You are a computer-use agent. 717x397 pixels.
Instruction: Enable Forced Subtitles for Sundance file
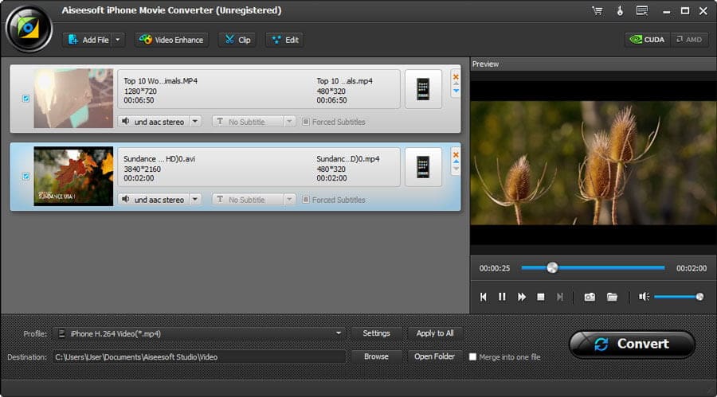click(306, 200)
